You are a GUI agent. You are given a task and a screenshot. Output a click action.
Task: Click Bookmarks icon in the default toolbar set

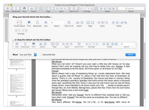(x=25, y=44)
